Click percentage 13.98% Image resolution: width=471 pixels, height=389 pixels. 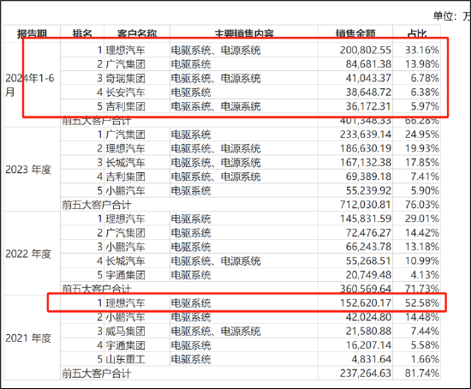tap(422, 64)
